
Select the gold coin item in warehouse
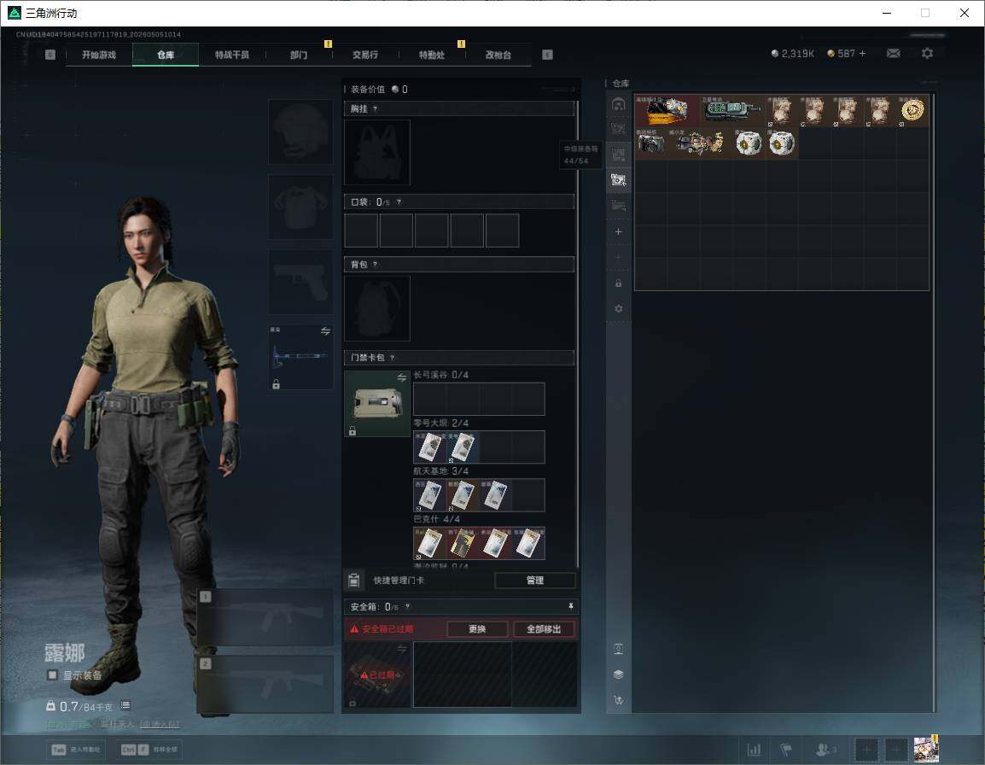912,111
